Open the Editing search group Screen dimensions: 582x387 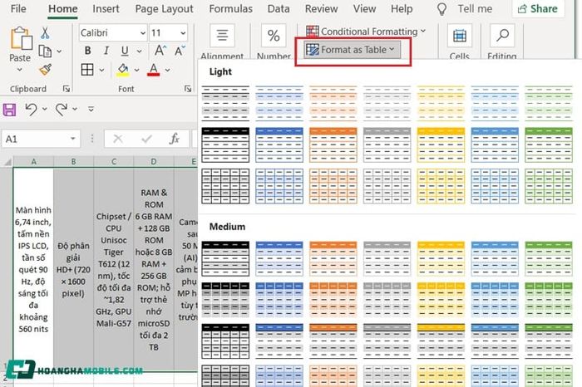(x=502, y=36)
